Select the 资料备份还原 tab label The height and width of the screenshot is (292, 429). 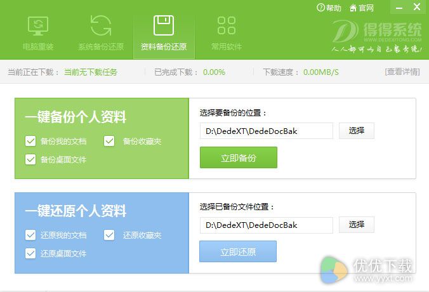(x=164, y=47)
